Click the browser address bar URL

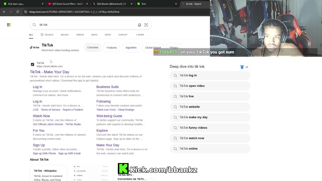coord(74,12)
